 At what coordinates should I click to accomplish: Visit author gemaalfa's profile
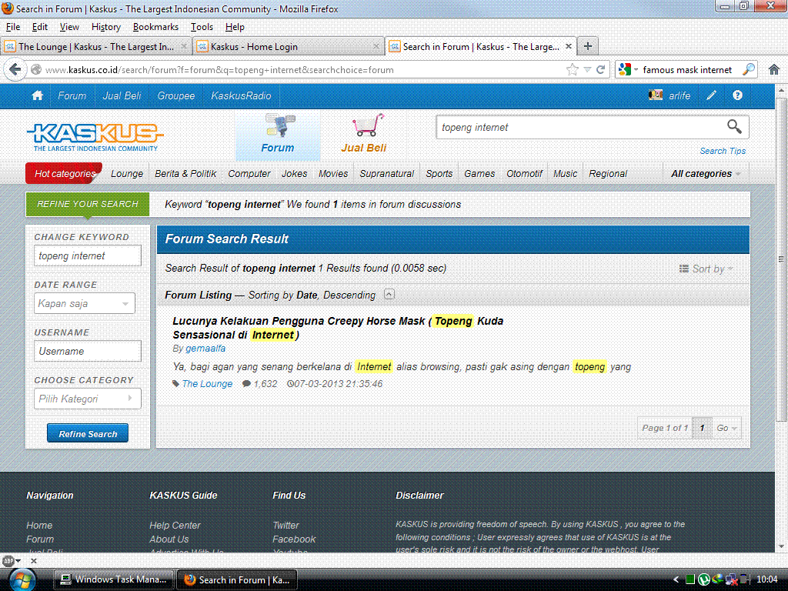click(x=205, y=349)
